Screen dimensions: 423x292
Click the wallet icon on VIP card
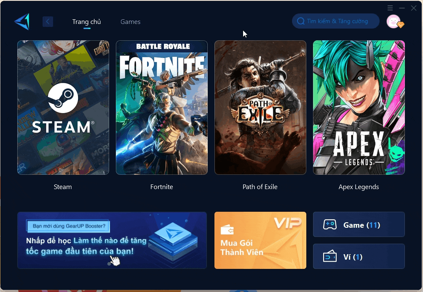(227, 229)
